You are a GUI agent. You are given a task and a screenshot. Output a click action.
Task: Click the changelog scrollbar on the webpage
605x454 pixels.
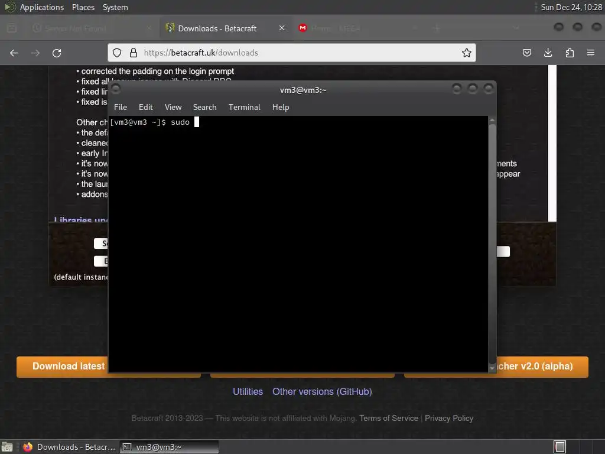[552, 143]
